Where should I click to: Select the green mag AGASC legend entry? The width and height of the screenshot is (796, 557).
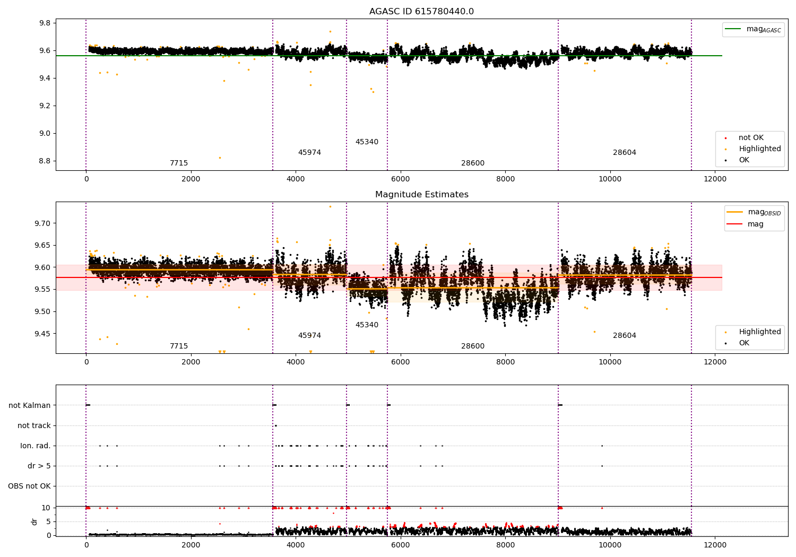coord(753,29)
